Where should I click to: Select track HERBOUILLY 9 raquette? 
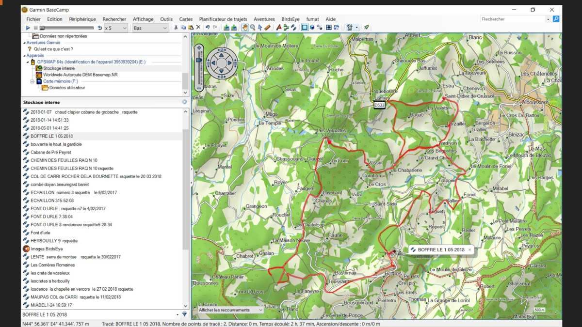tap(54, 241)
